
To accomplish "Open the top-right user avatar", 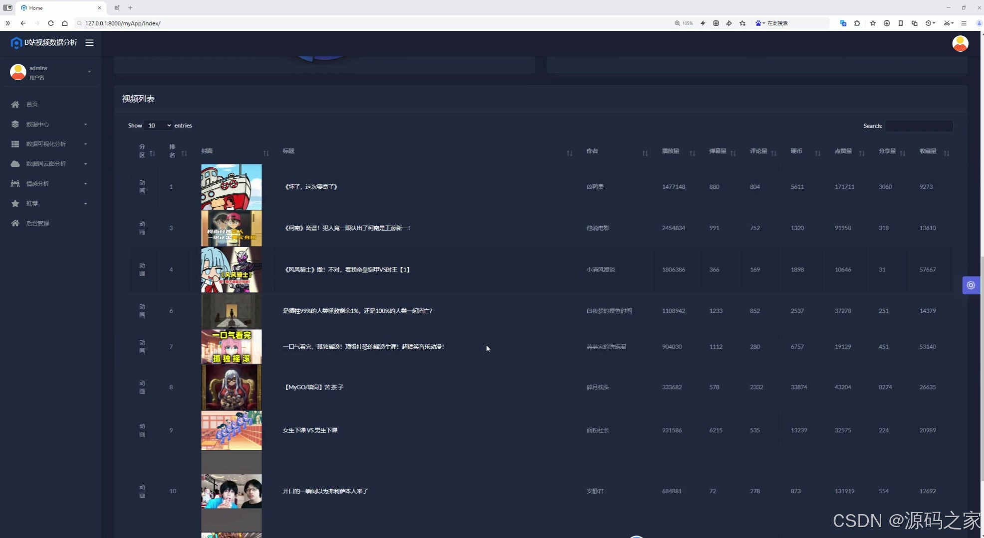I will (960, 43).
